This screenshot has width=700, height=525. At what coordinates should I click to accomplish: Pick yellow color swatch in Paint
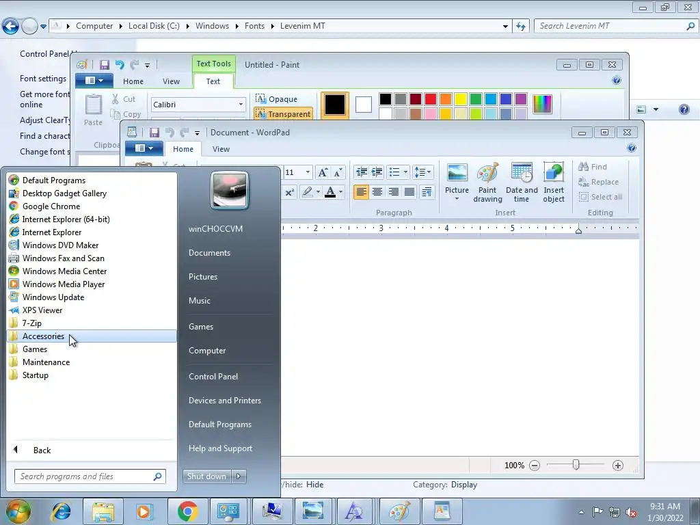(460, 99)
